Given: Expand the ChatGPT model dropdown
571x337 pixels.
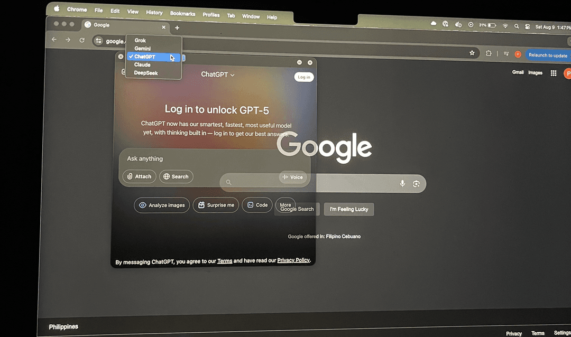Looking at the screenshot, I should coord(218,74).
